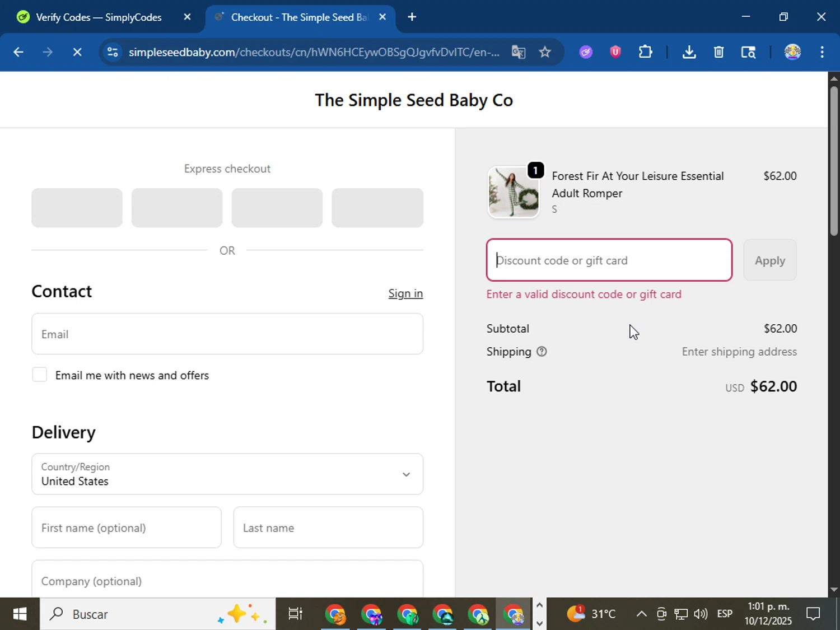This screenshot has height=630, width=840.
Task: Open the Chrome profile avatar
Action: point(792,52)
